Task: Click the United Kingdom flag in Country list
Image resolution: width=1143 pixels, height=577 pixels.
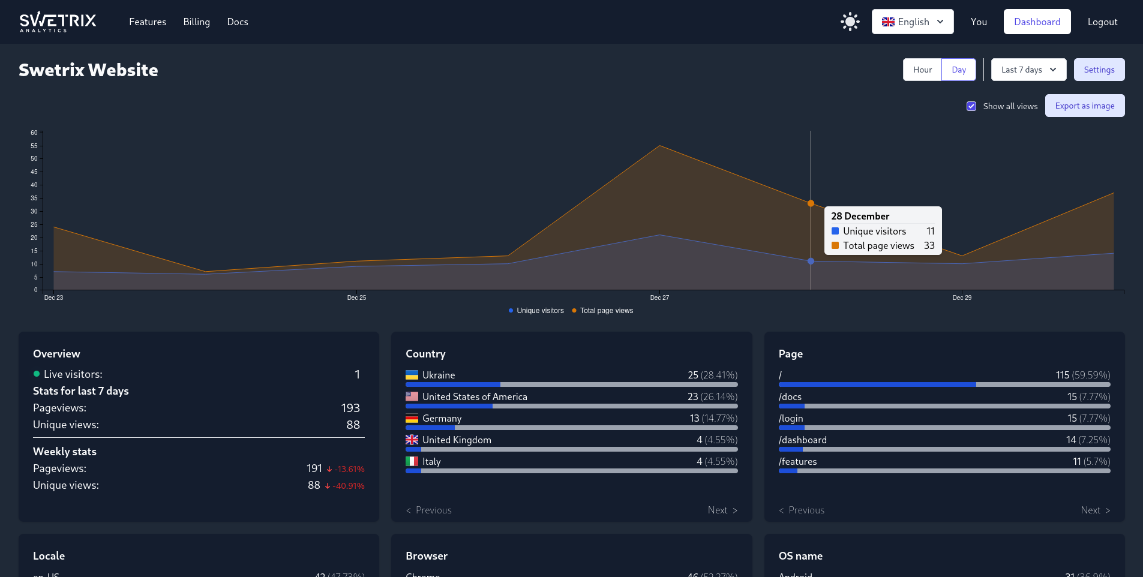Action: [412, 440]
